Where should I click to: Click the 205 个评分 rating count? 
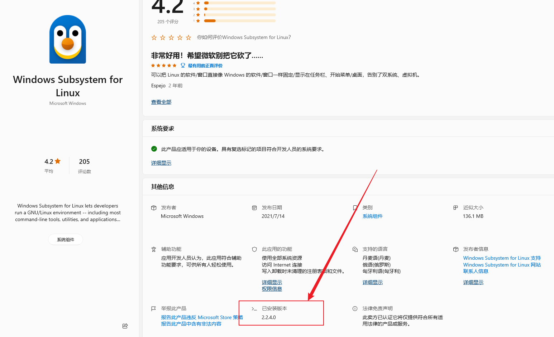(x=168, y=22)
